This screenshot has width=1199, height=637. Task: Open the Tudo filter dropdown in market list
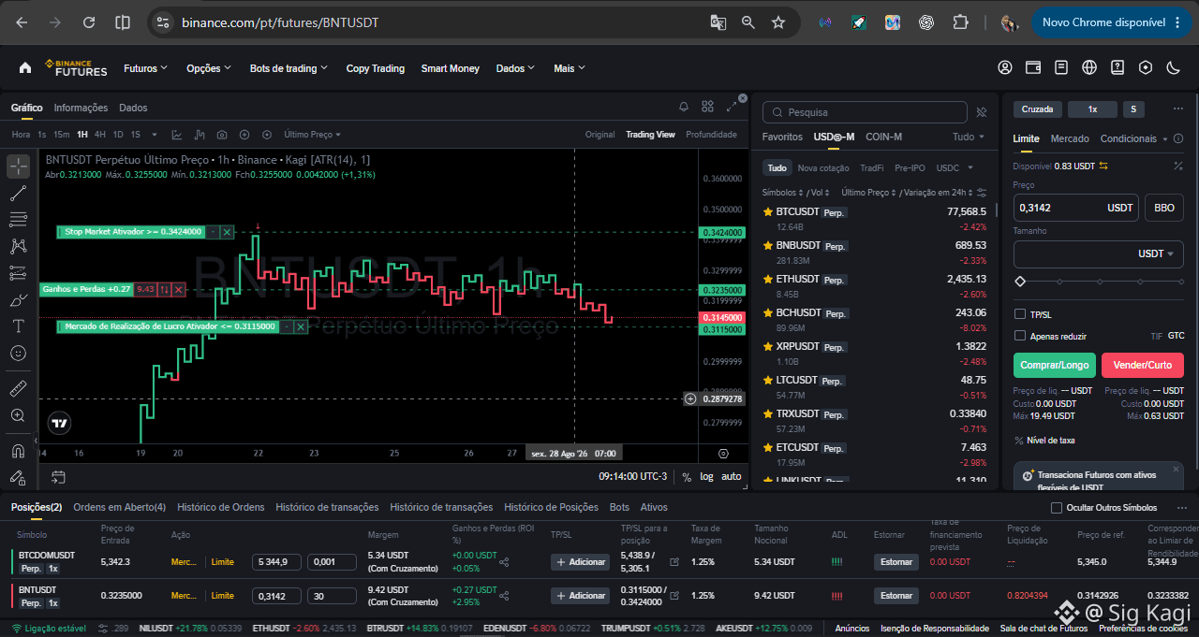(969, 137)
